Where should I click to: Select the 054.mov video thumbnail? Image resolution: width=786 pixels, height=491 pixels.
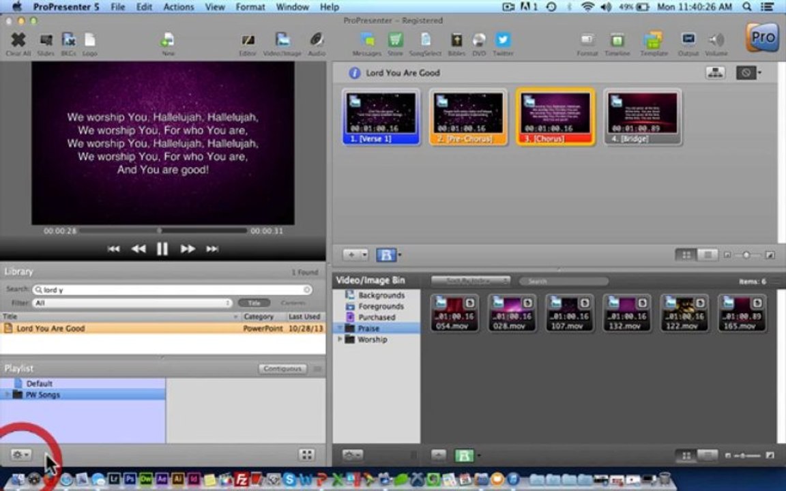[454, 313]
